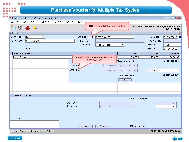The image size is (189, 142).
Task: Click the Rate column header
Action: tap(149, 54)
